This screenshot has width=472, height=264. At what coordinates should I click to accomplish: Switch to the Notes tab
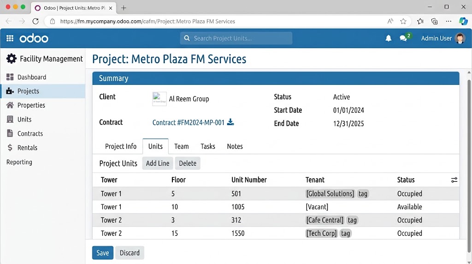coord(235,146)
